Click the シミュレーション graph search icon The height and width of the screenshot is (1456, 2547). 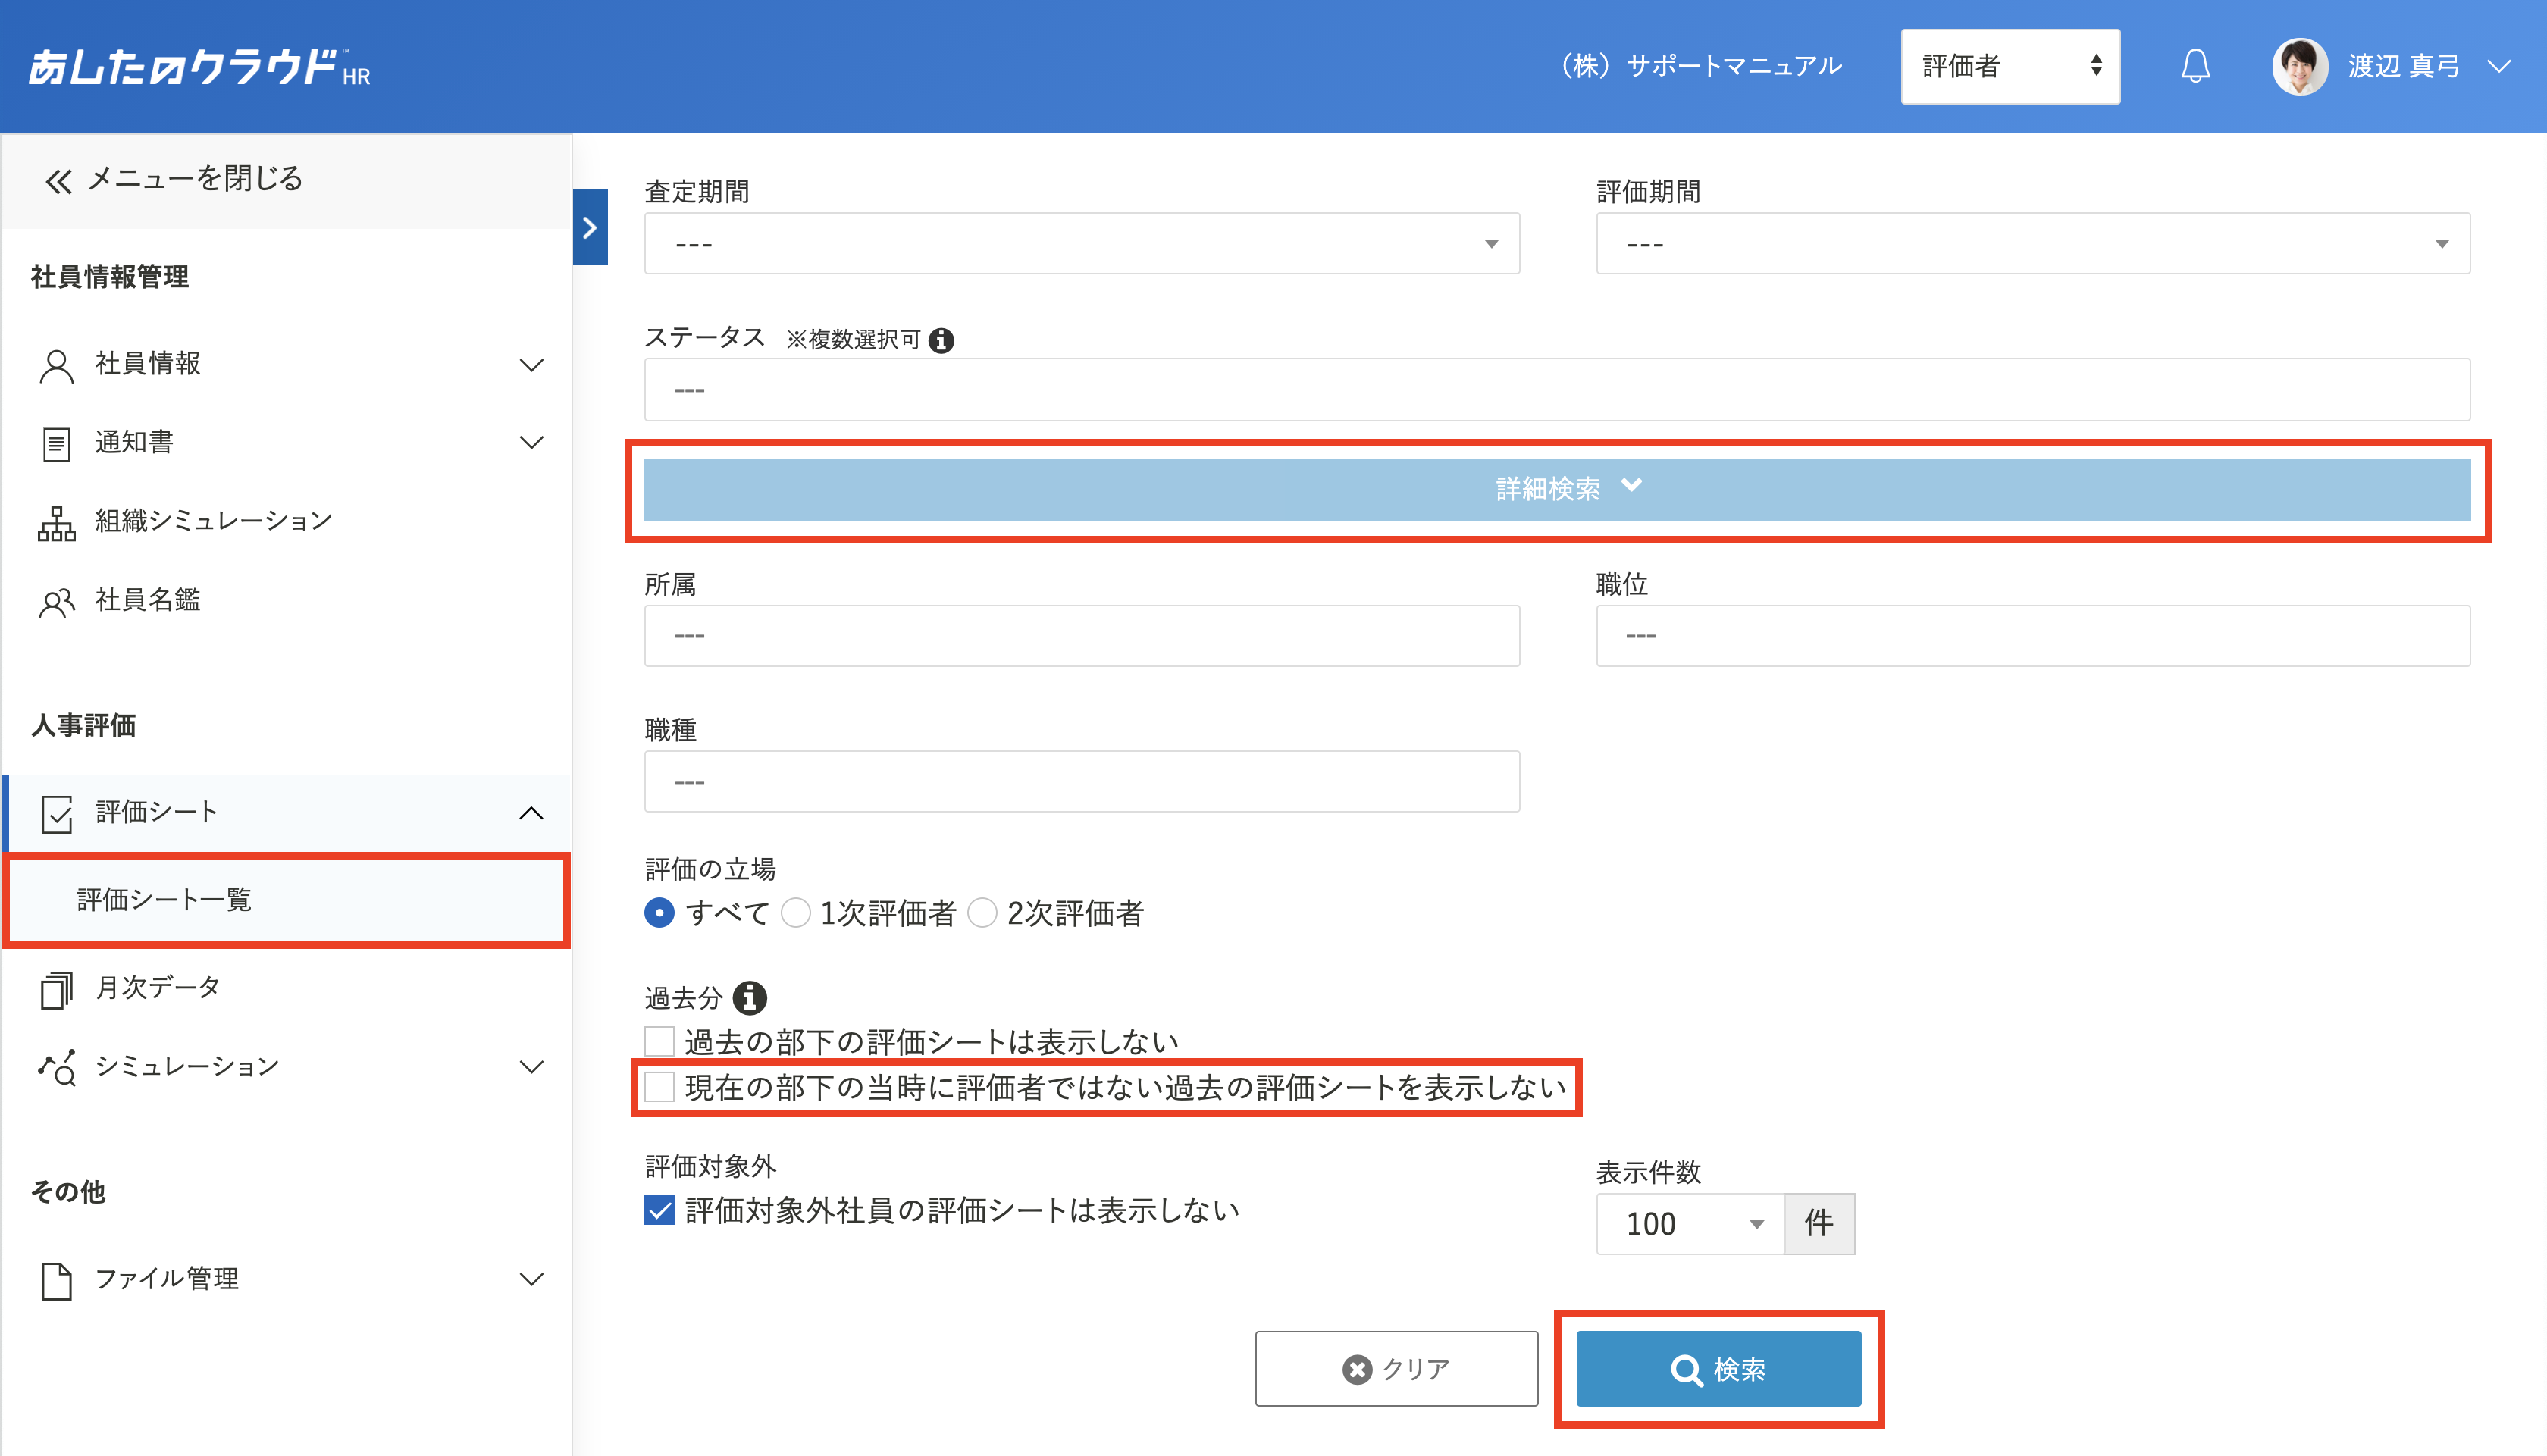tap(56, 1067)
